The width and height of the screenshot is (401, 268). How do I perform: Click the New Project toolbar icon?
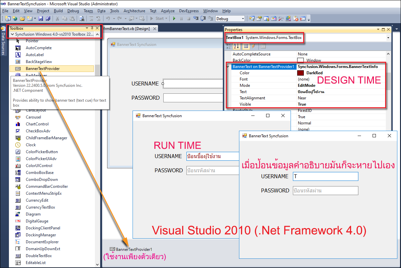coord(8,18)
